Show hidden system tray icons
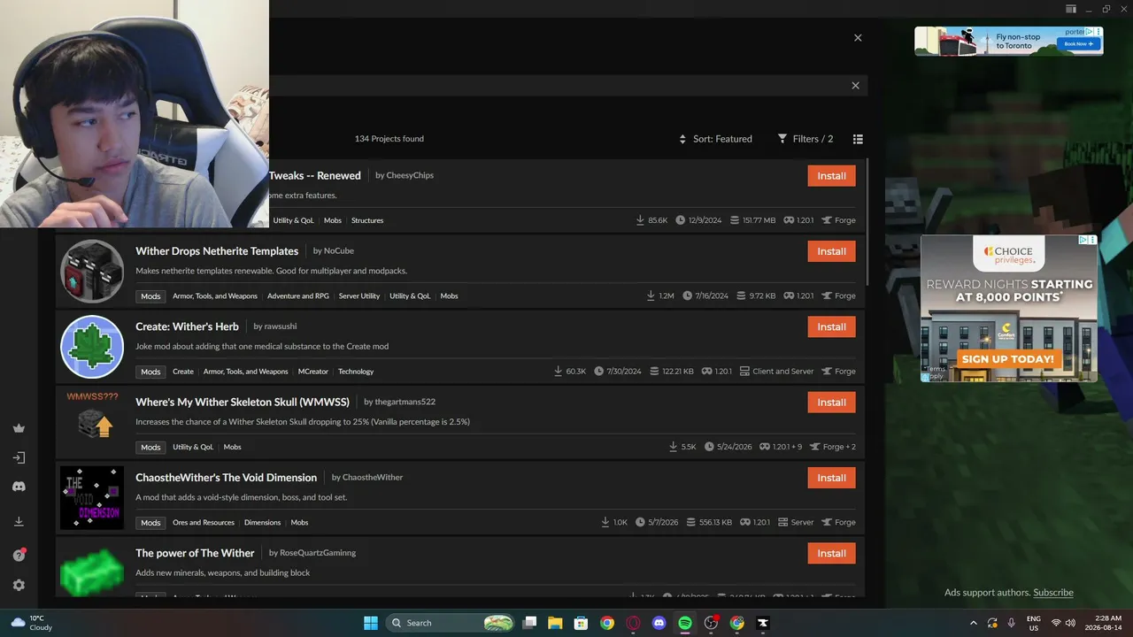The image size is (1133, 637). click(x=974, y=623)
